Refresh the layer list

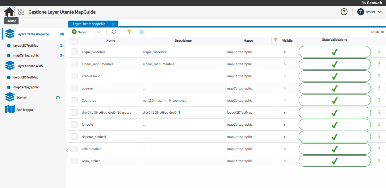(x=114, y=32)
